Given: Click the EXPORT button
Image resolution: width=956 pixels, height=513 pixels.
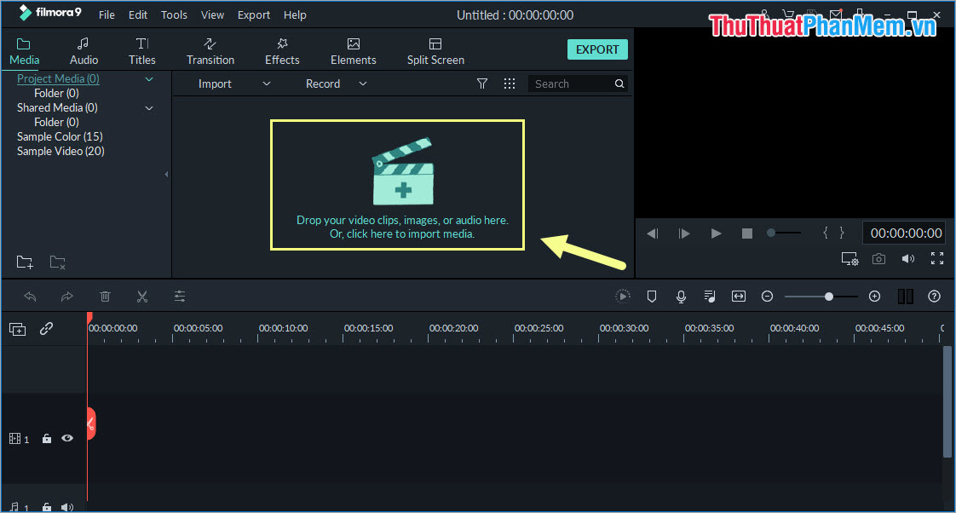Looking at the screenshot, I should (597, 49).
